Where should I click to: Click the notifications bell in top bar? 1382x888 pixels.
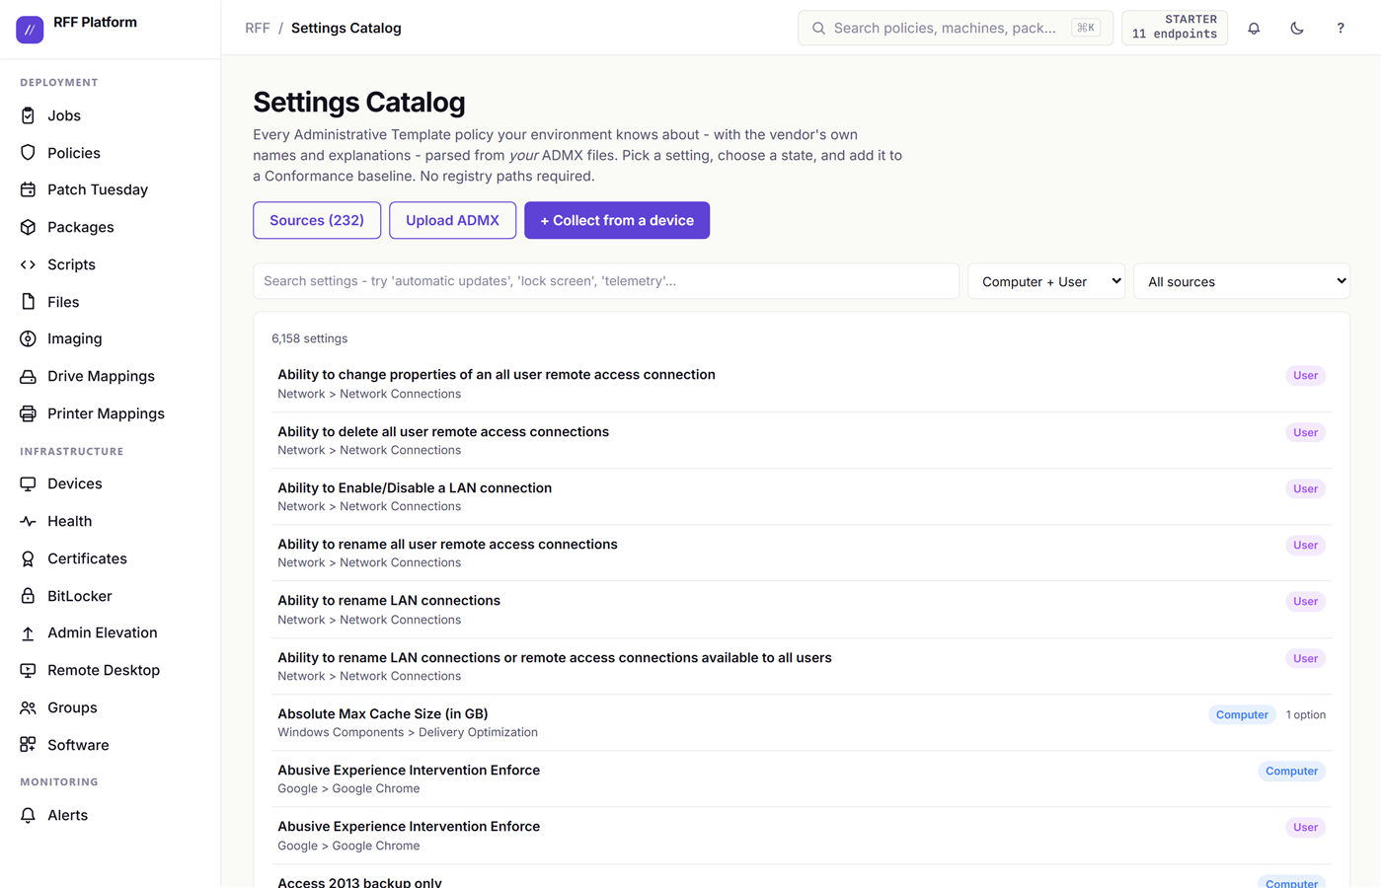point(1254,29)
